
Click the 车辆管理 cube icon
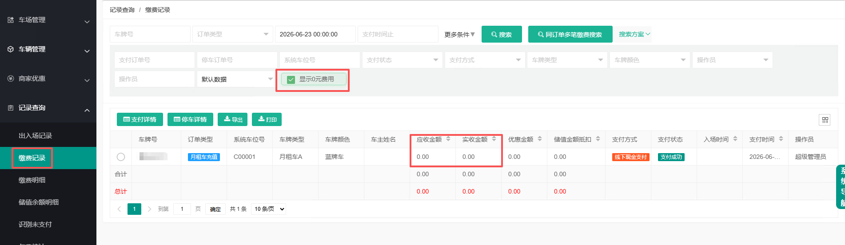(x=11, y=49)
